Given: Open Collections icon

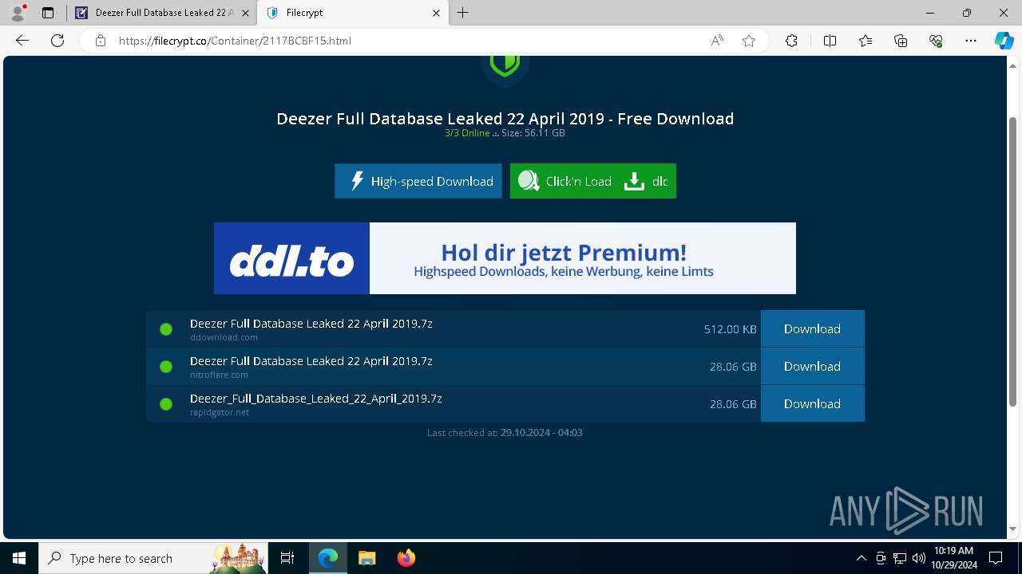Looking at the screenshot, I should (x=901, y=41).
